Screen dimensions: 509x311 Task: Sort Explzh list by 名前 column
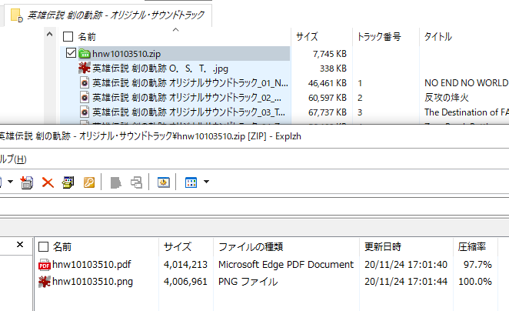tap(62, 247)
